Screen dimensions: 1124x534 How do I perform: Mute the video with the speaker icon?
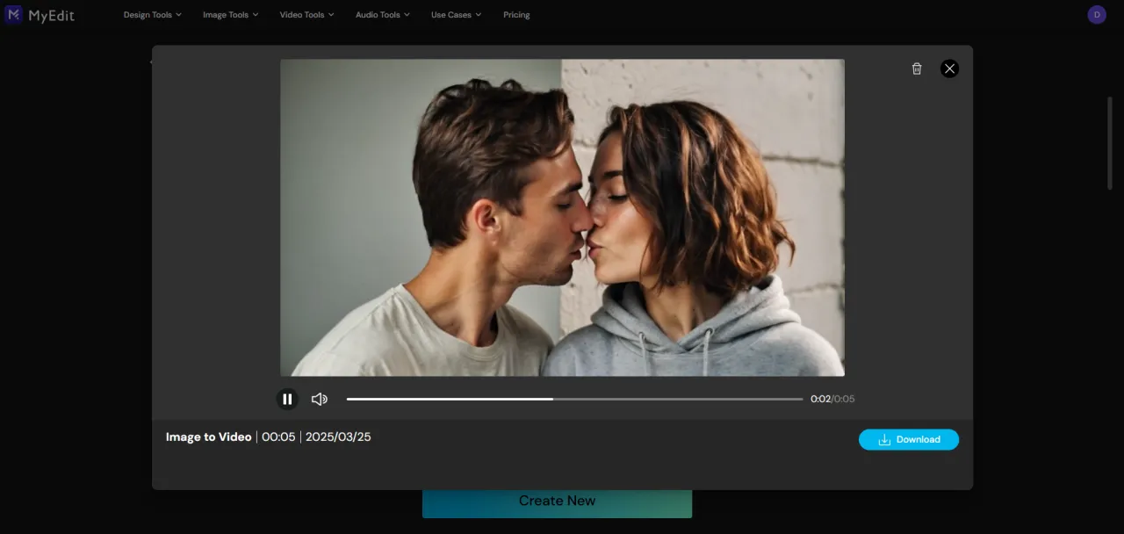320,399
